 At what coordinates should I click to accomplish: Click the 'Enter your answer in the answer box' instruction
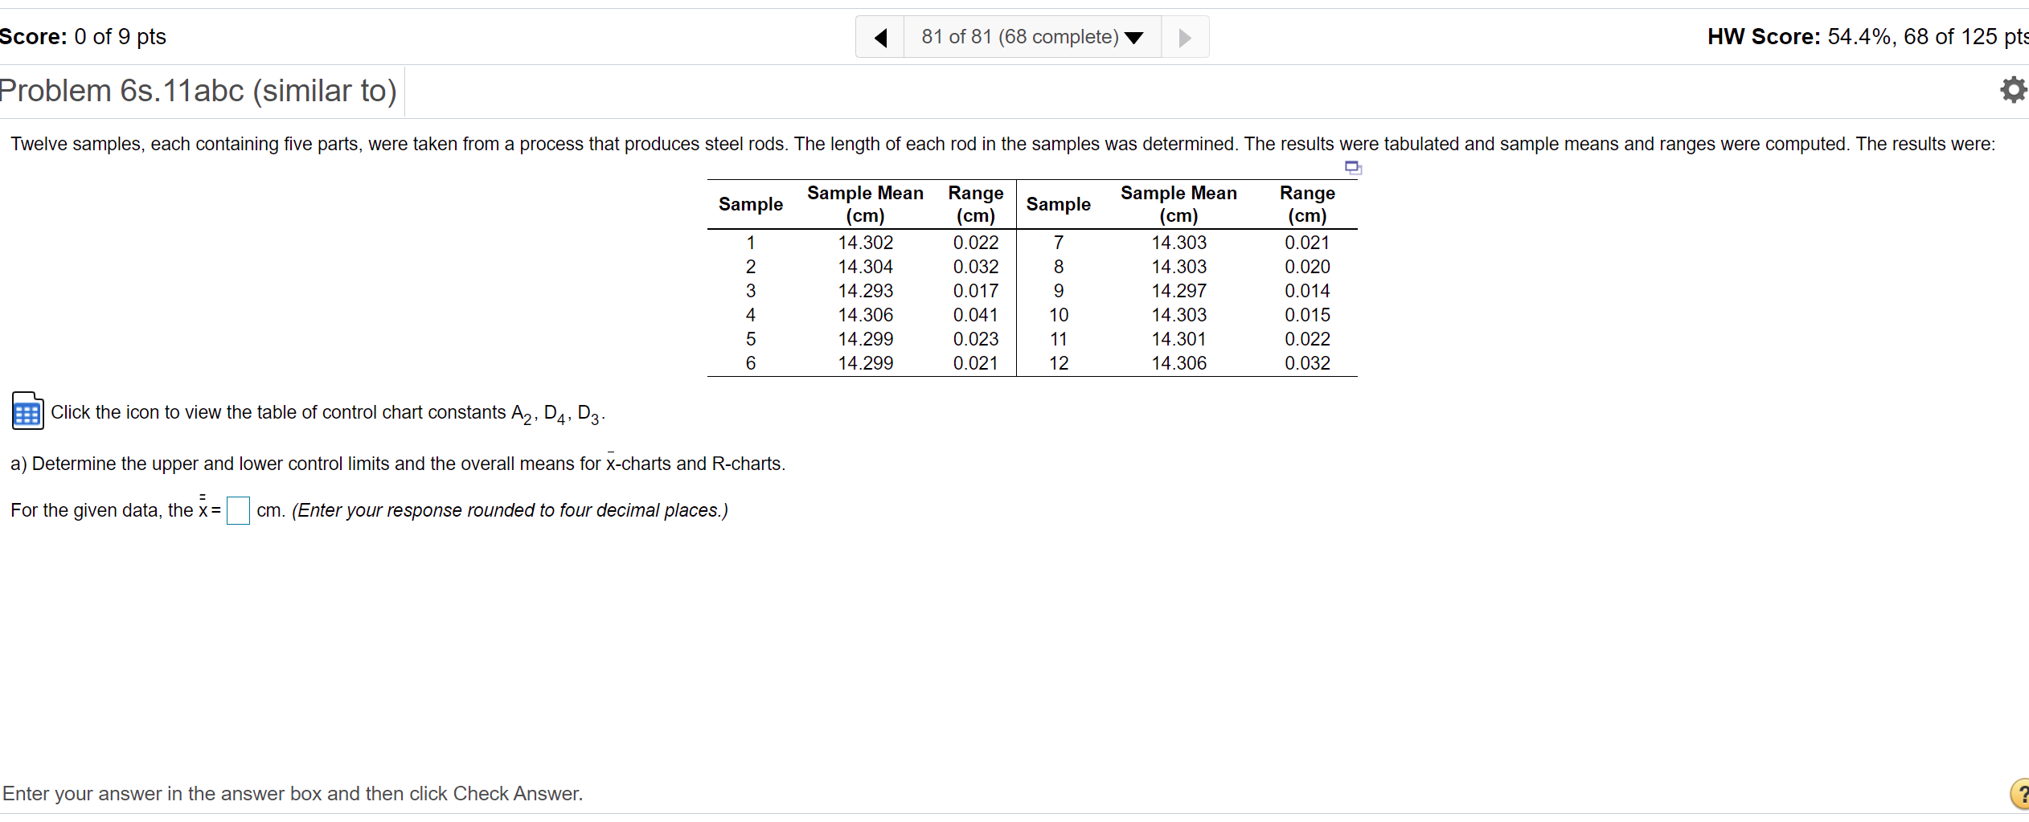(293, 794)
